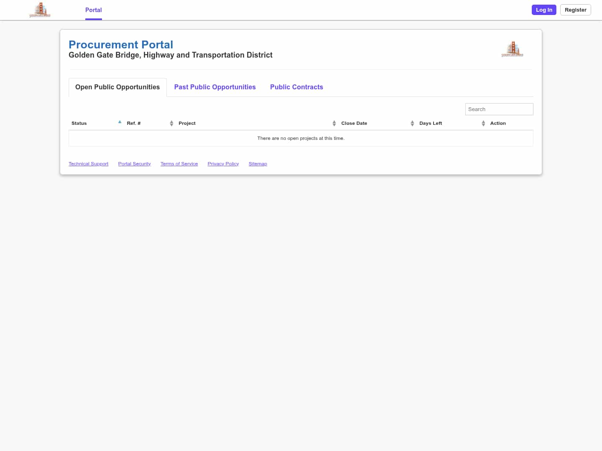Click the Project column header
The height and width of the screenshot is (451, 602).
click(257, 123)
